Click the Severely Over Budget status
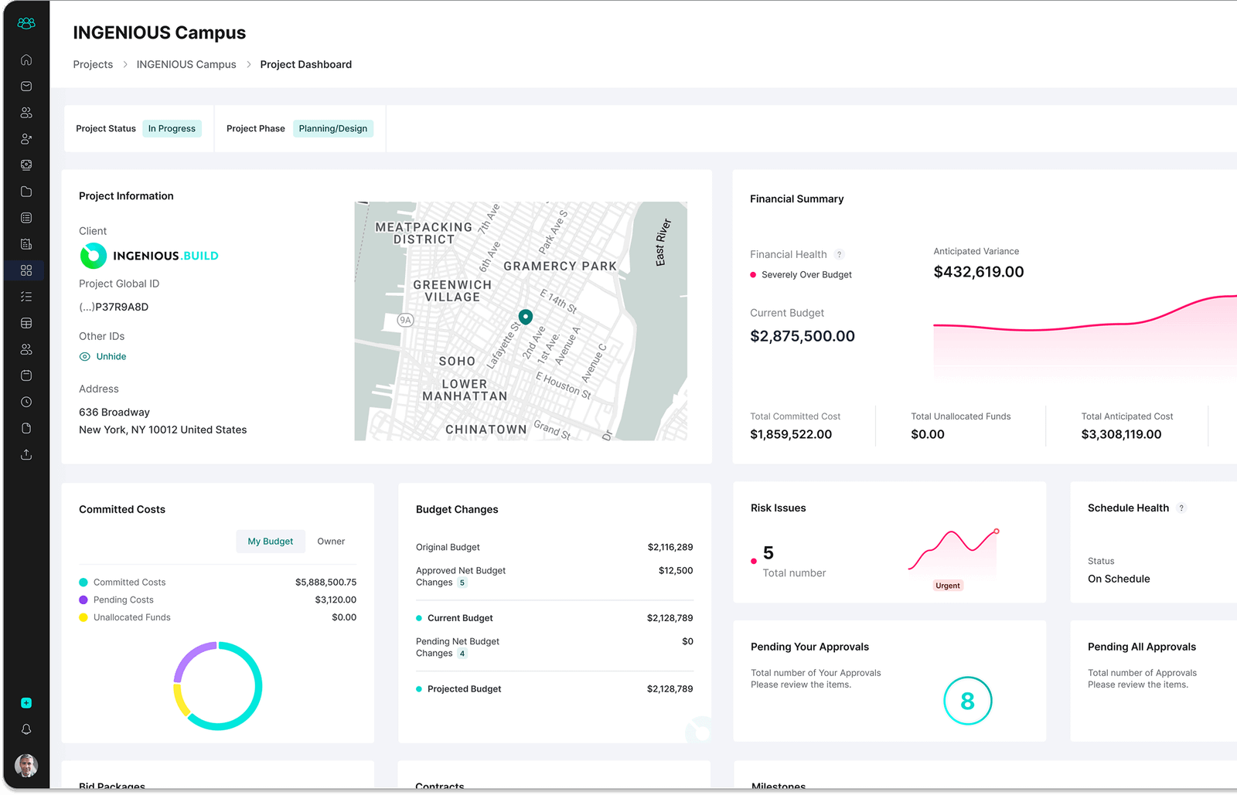Image resolution: width=1237 pixels, height=795 pixels. (x=801, y=274)
